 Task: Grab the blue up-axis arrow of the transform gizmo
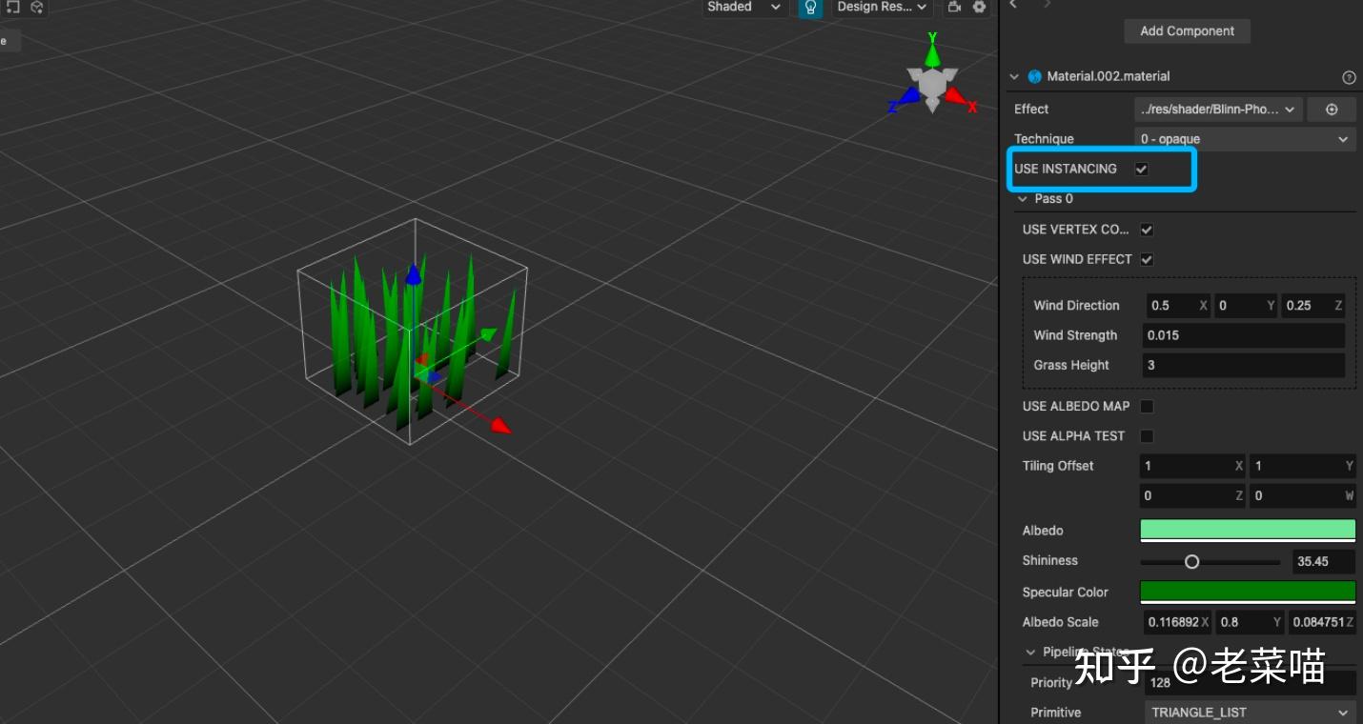(413, 275)
